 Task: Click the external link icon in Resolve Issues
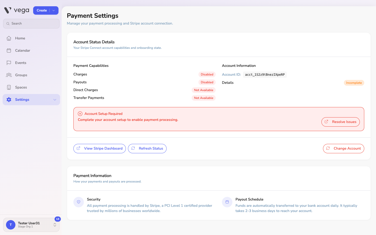pyautogui.click(x=326, y=122)
